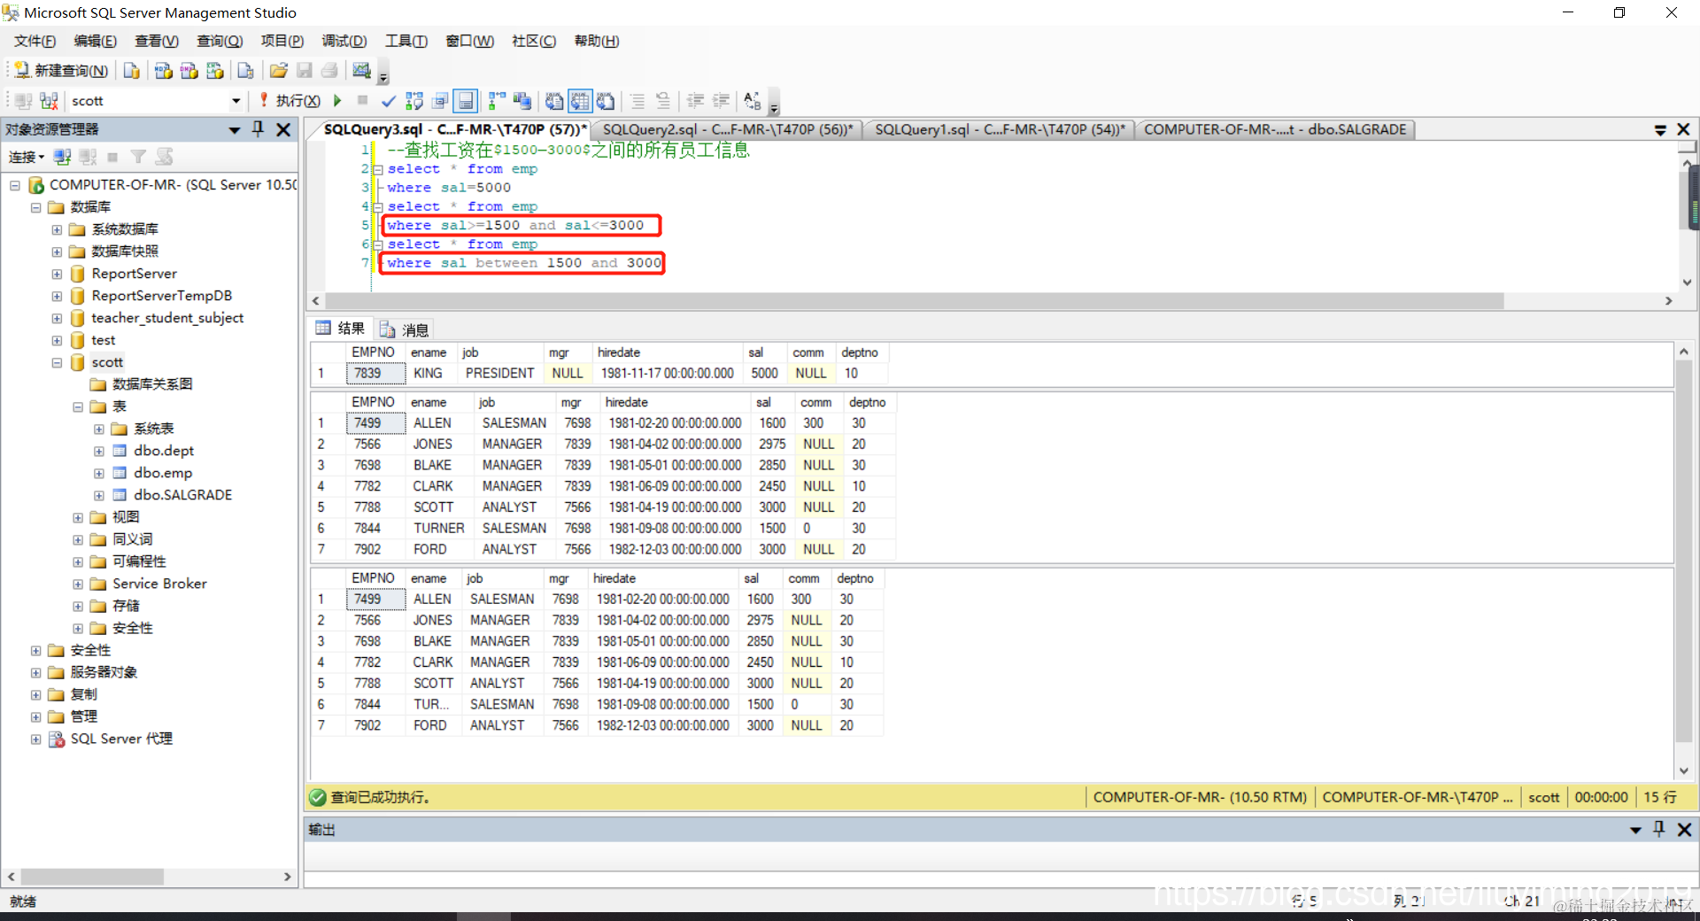The height and width of the screenshot is (921, 1700).
Task: Toggle IntelliSense enabled button
Action: [x=466, y=101]
